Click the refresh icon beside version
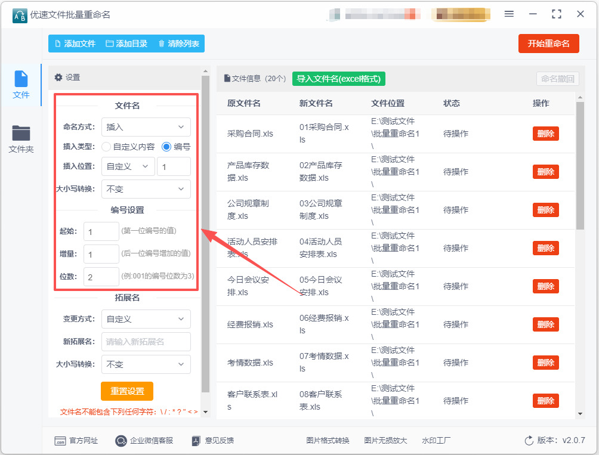 pyautogui.click(x=529, y=441)
